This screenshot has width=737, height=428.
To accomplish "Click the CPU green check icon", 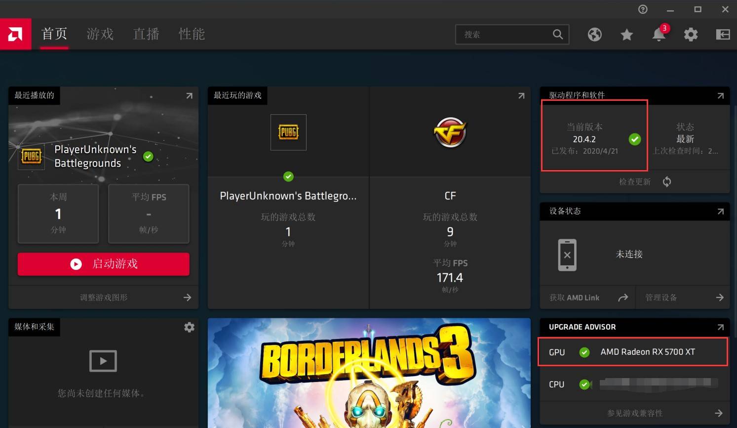I will 585,385.
